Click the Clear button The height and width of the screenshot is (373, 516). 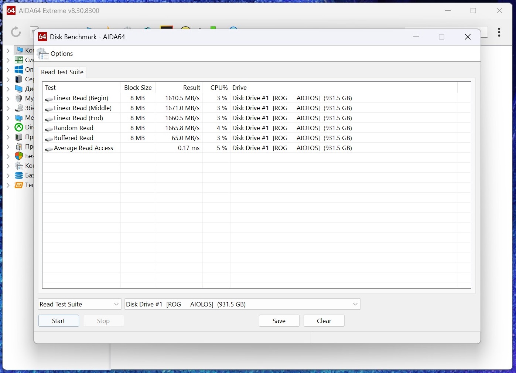(324, 321)
